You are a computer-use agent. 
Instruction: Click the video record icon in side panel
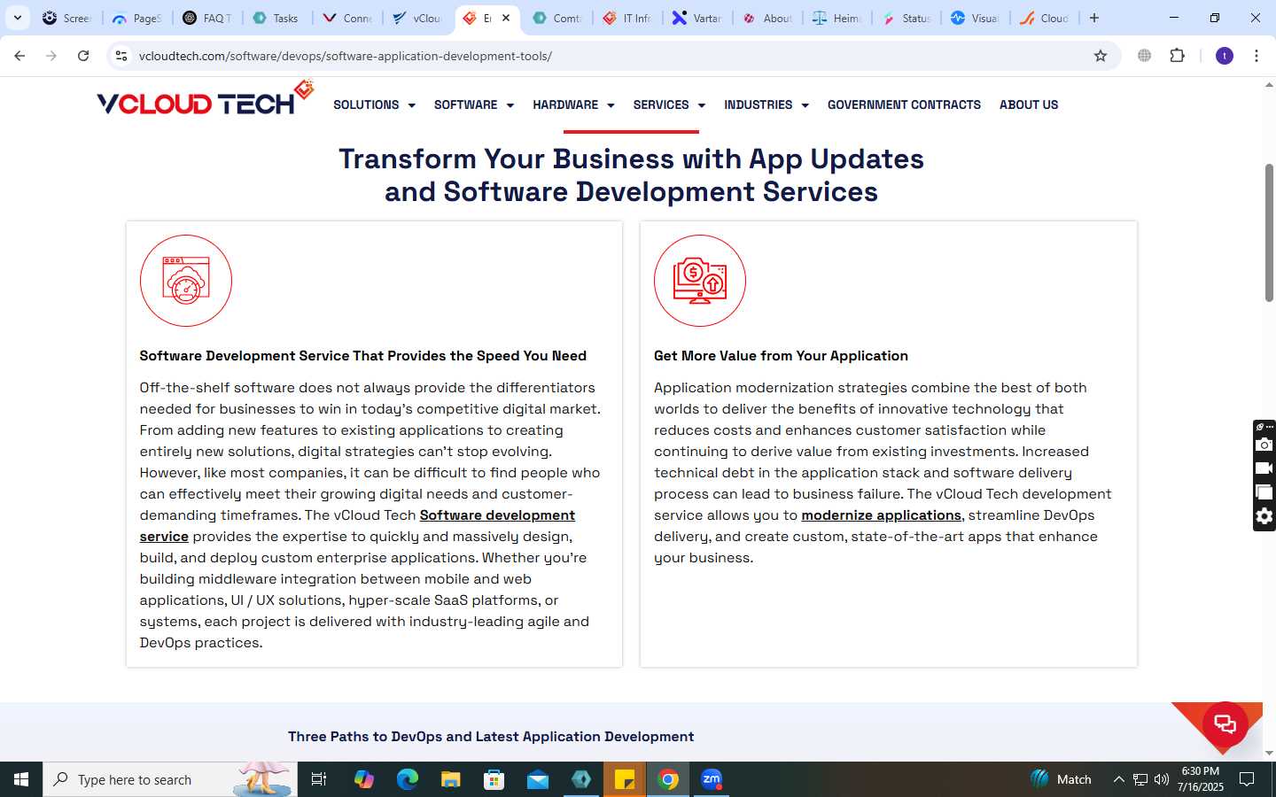click(x=1264, y=468)
